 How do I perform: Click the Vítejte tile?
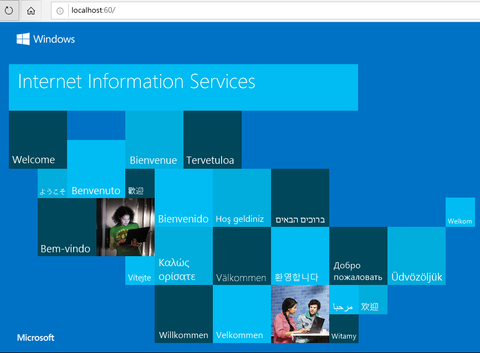(140, 271)
